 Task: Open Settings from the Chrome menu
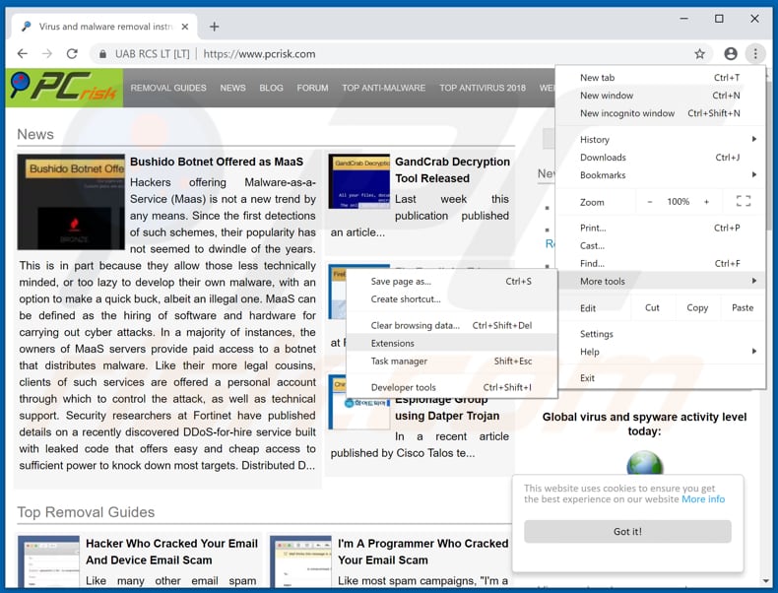tap(661, 334)
